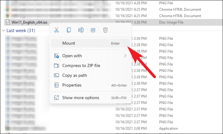Click the Application type cell

point(168,128)
